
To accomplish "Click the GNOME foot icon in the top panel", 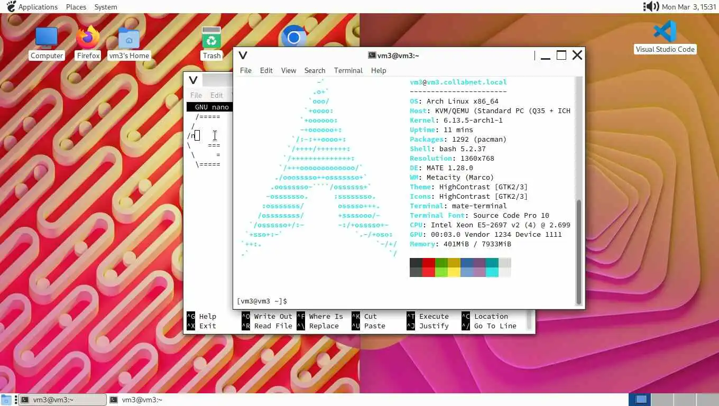I will click(x=11, y=7).
